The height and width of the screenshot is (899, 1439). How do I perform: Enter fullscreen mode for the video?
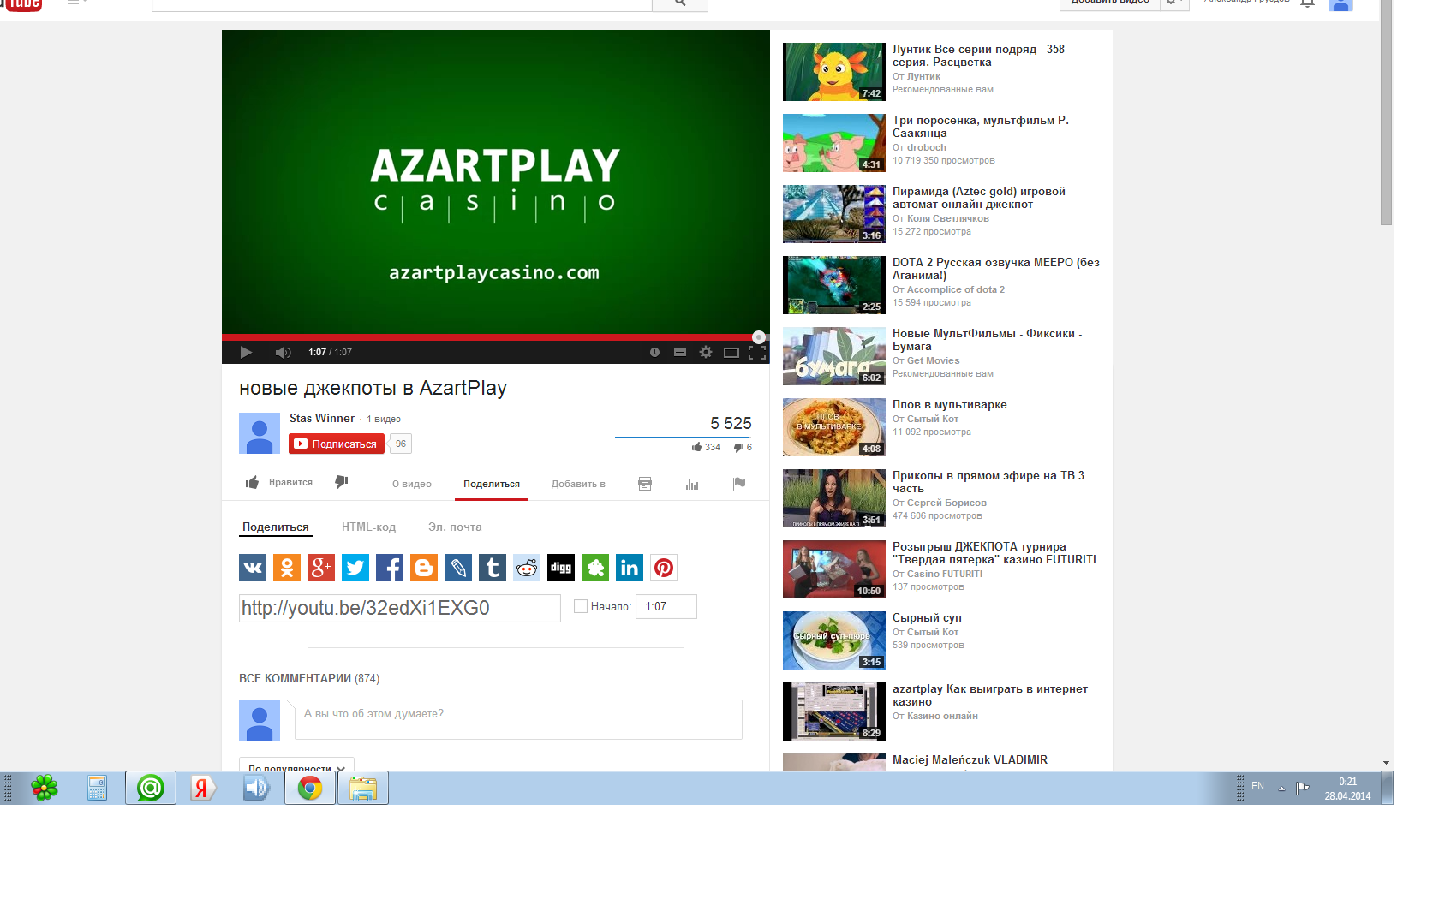[x=757, y=352]
